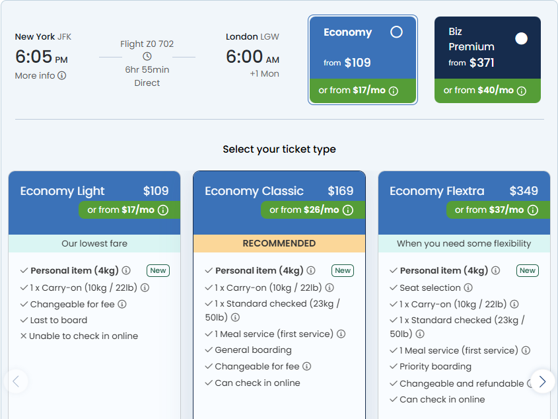Select the Economy cabin radio button

[x=396, y=32]
